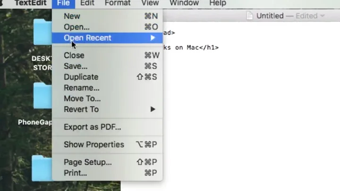Click Close in the File menu

point(74,55)
